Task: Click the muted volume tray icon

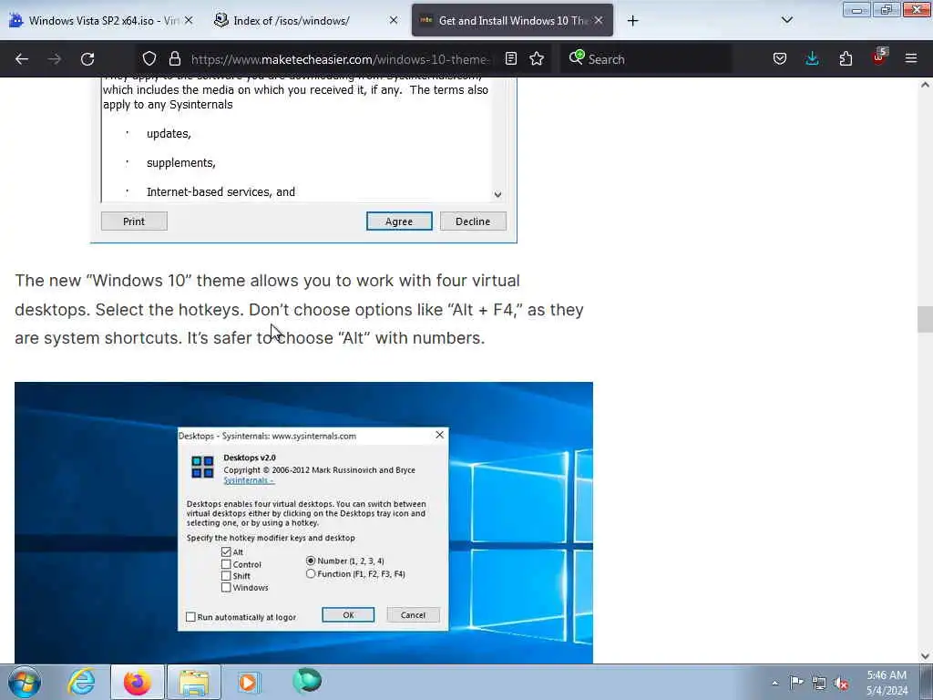Action: 841,684
